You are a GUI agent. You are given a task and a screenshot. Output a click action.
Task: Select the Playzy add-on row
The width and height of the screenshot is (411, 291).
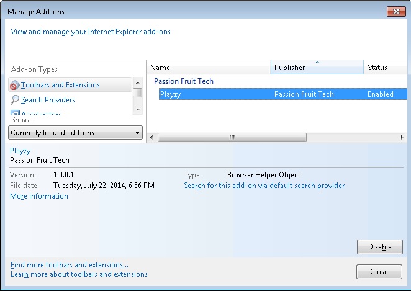click(x=283, y=94)
